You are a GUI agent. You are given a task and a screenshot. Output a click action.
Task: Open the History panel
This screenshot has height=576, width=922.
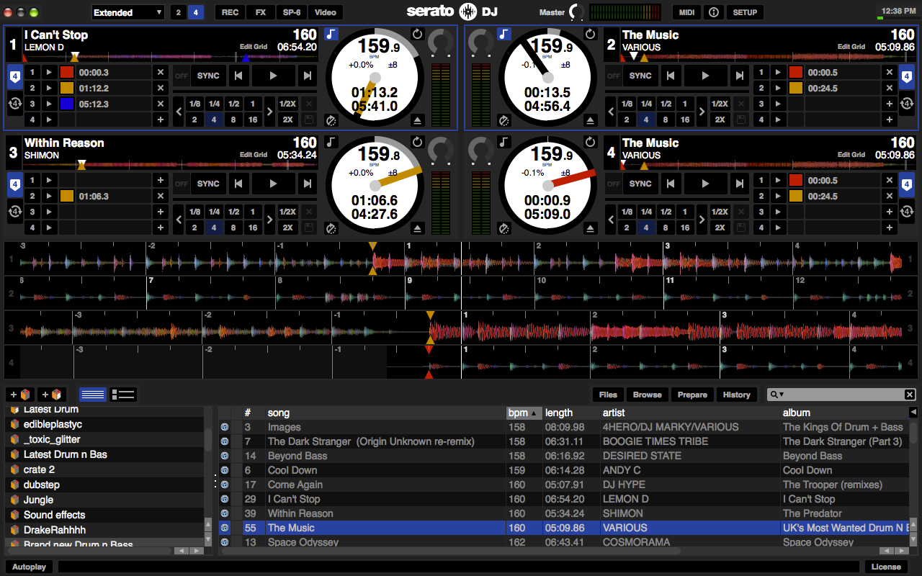(737, 395)
